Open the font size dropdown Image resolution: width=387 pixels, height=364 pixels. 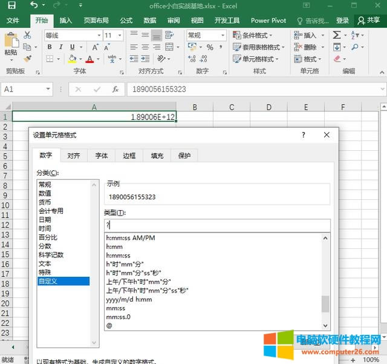pos(120,35)
